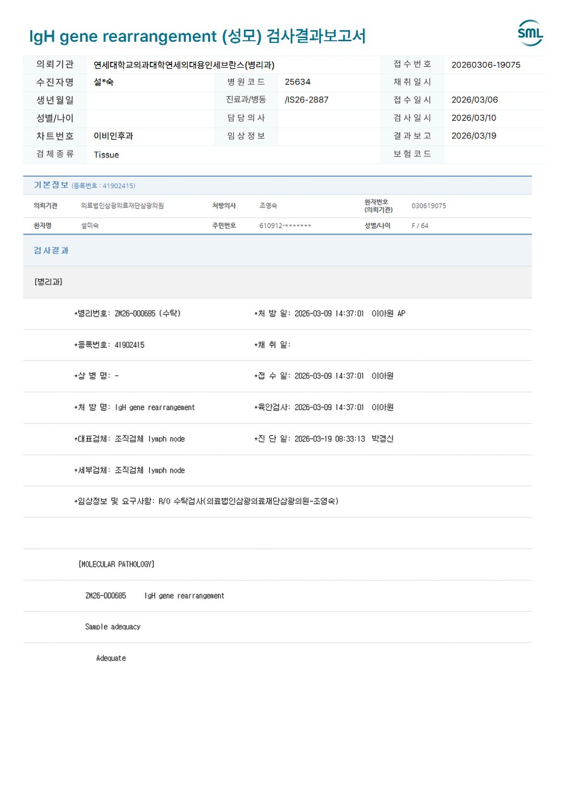Viewport: 569px width, 803px height.
Task: Click the 차트번호 value 이비인후과
Action: (x=113, y=136)
